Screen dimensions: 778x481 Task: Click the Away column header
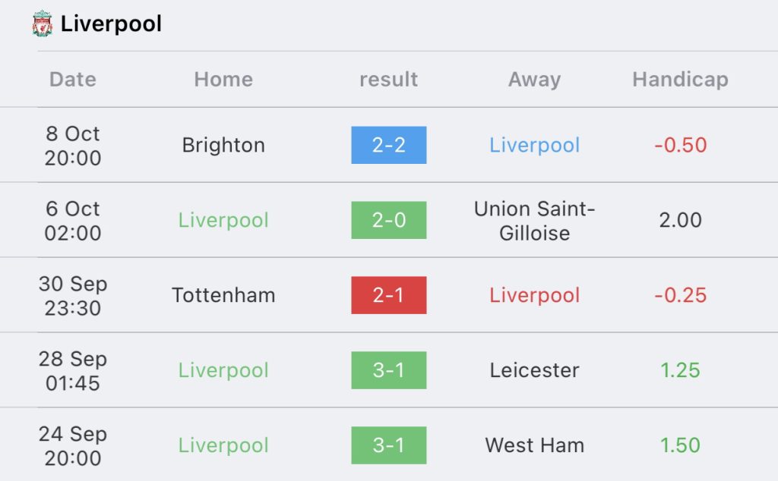point(534,79)
